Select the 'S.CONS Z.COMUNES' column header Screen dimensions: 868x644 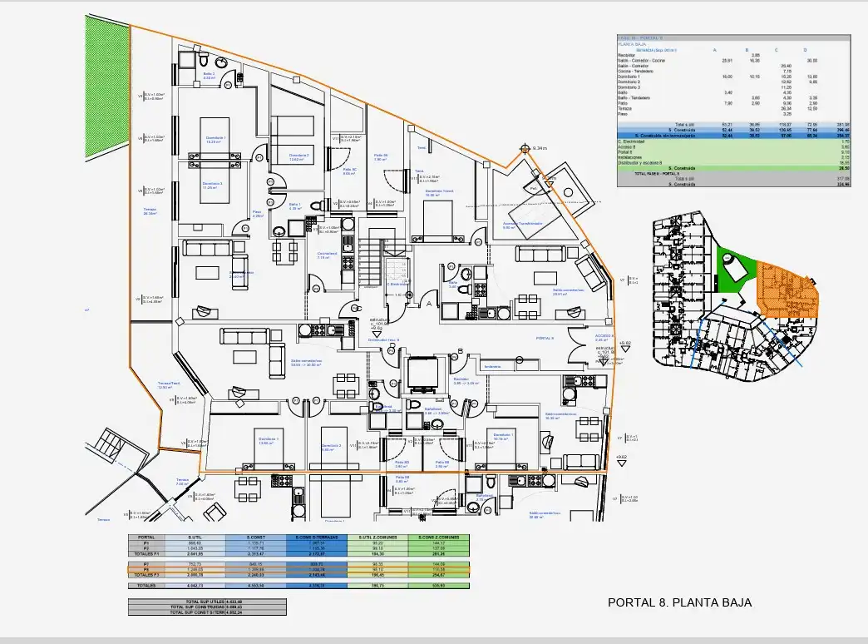click(x=438, y=537)
